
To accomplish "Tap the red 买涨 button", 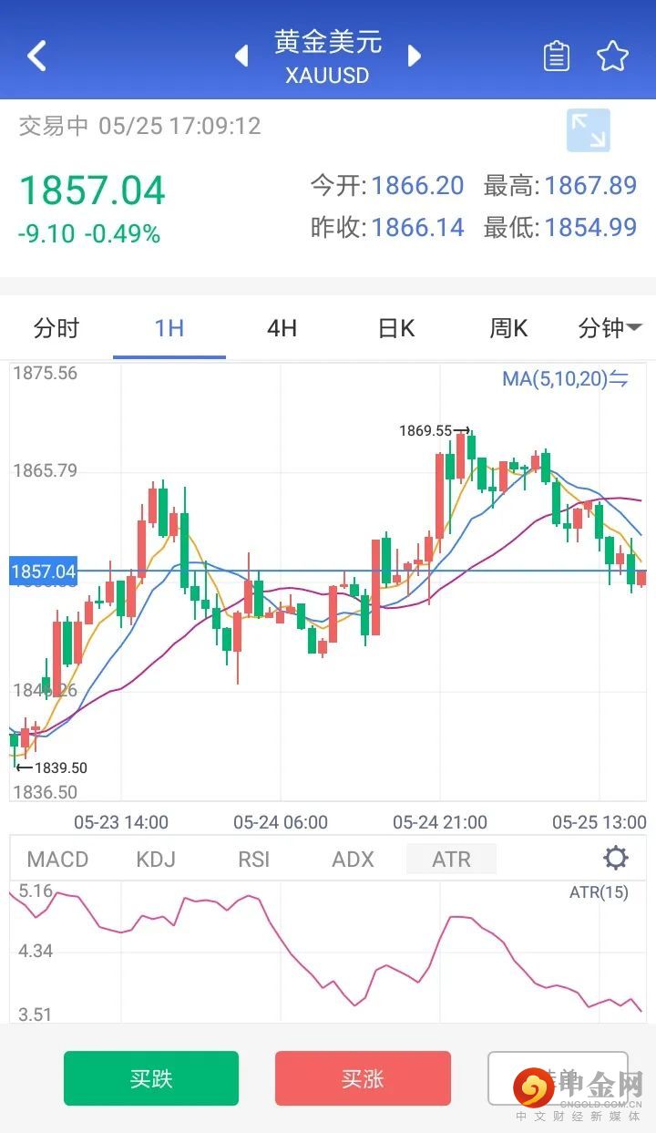I will tap(363, 1078).
